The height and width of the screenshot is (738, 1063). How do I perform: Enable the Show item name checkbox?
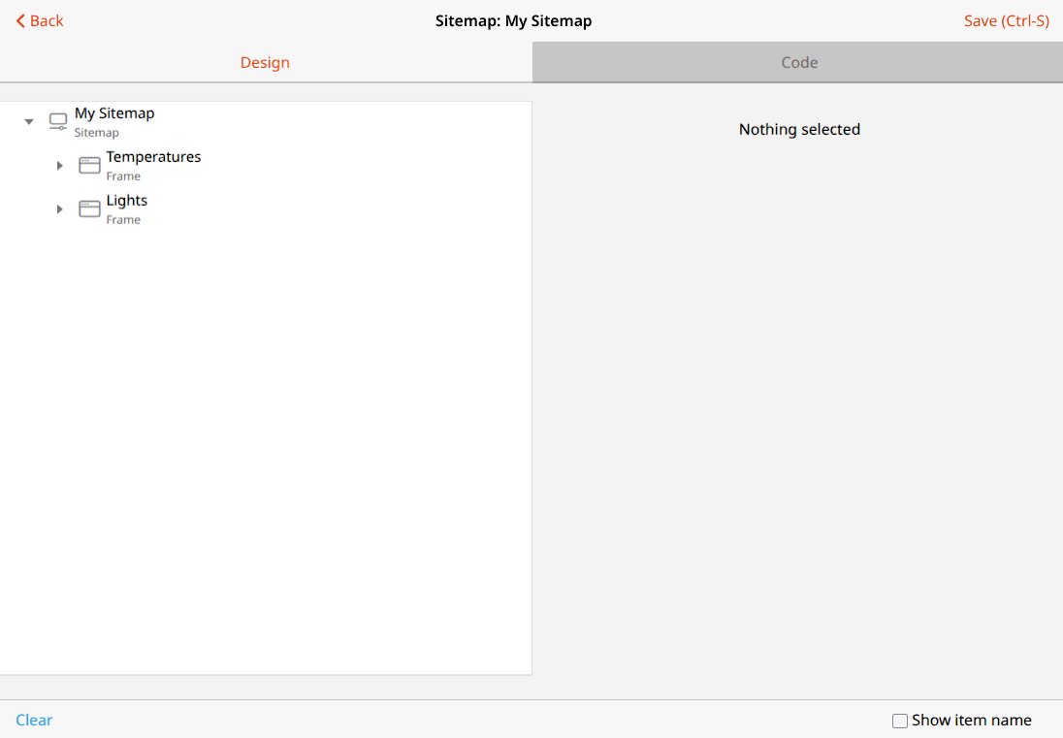coord(899,721)
